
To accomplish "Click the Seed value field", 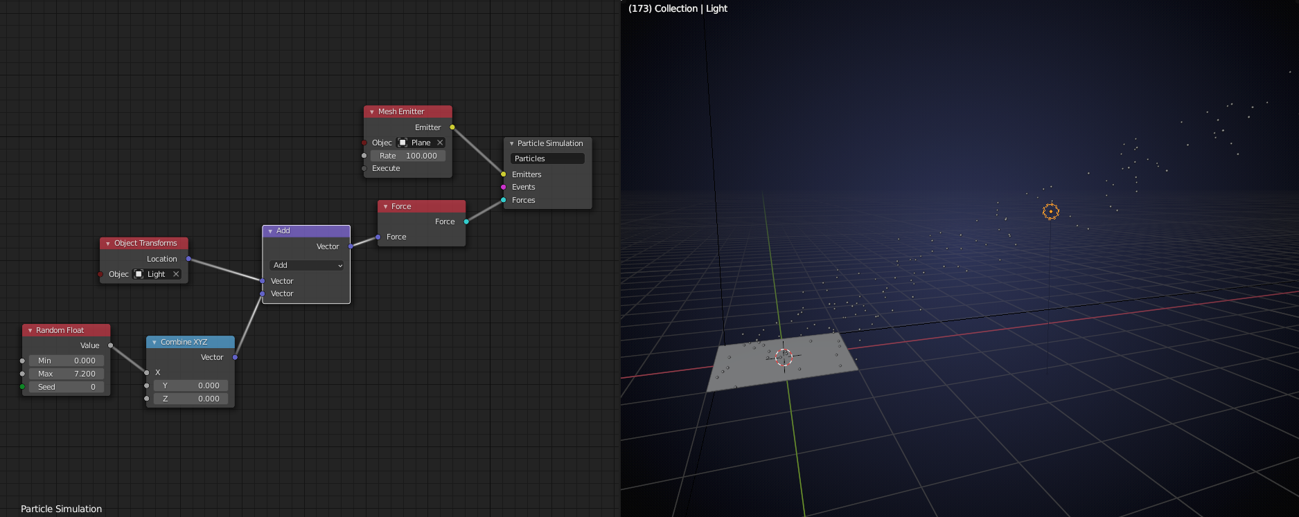I will [x=67, y=387].
